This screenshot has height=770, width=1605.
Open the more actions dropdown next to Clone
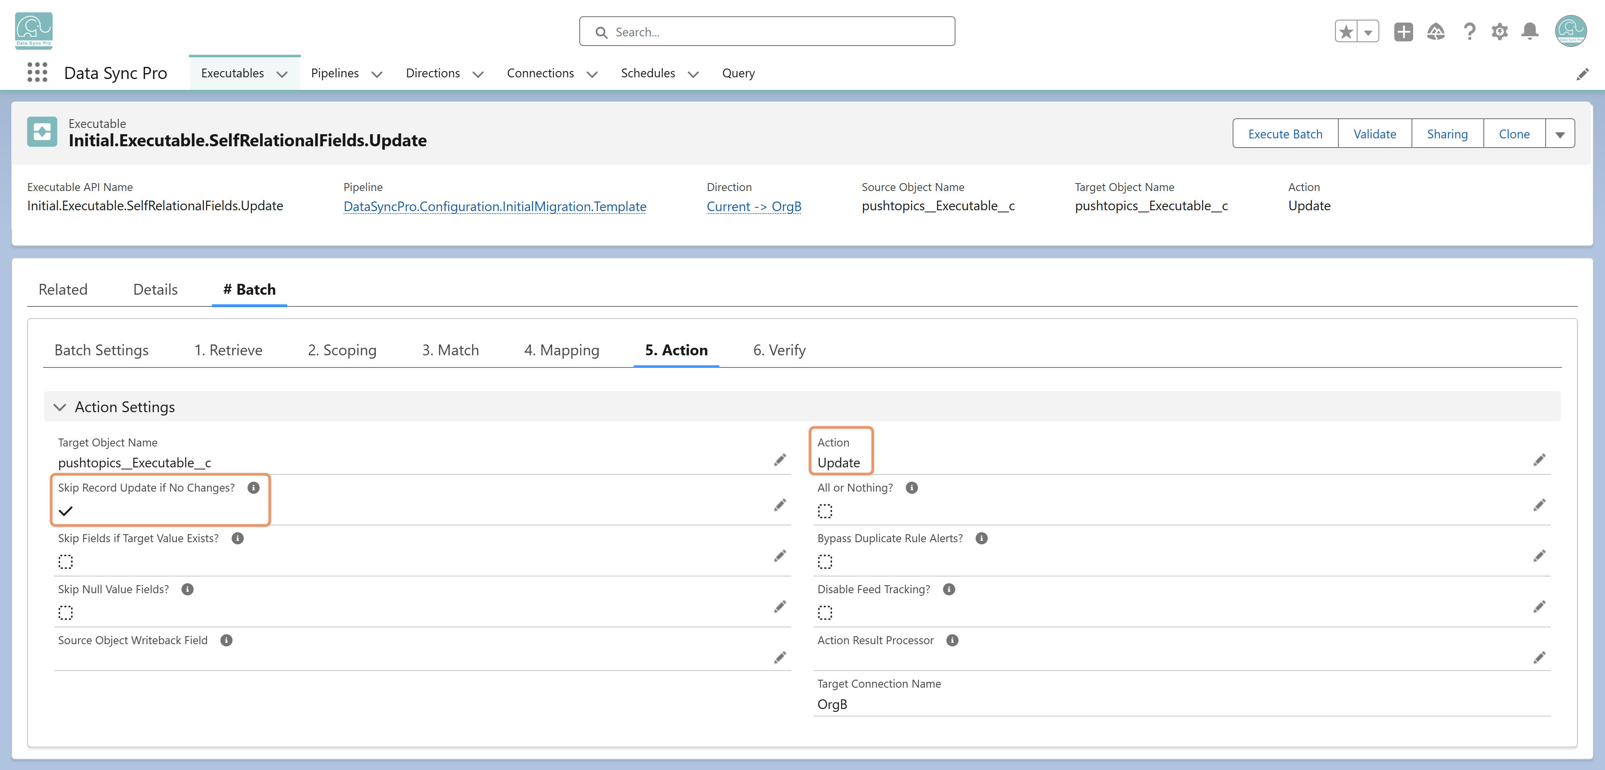click(x=1560, y=134)
